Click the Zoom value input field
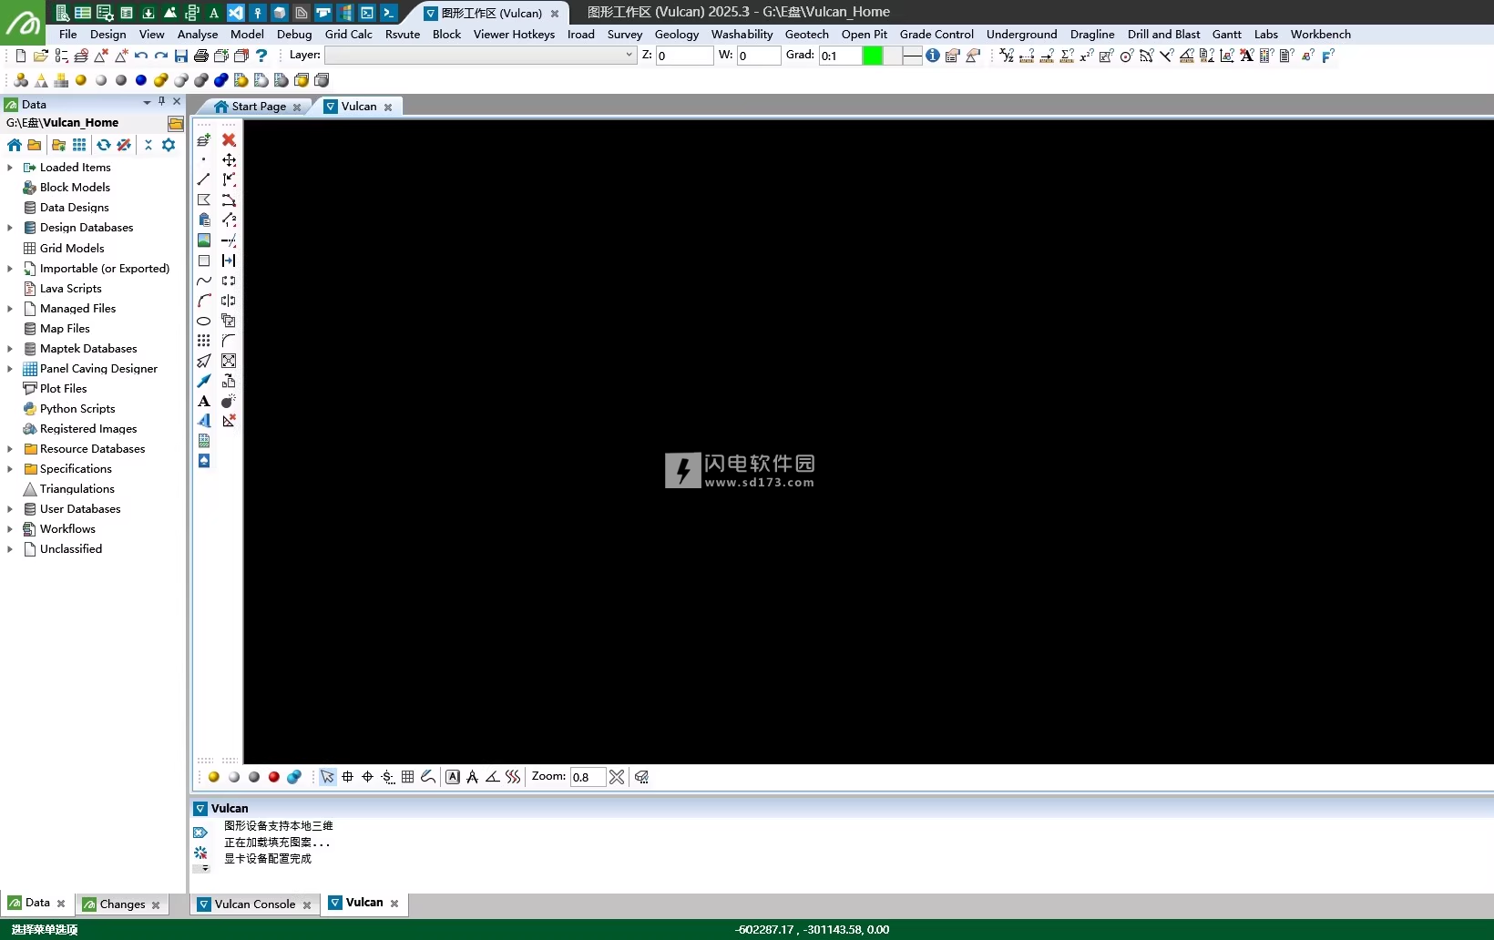Viewport: 1494px width, 940px height. [x=587, y=777]
